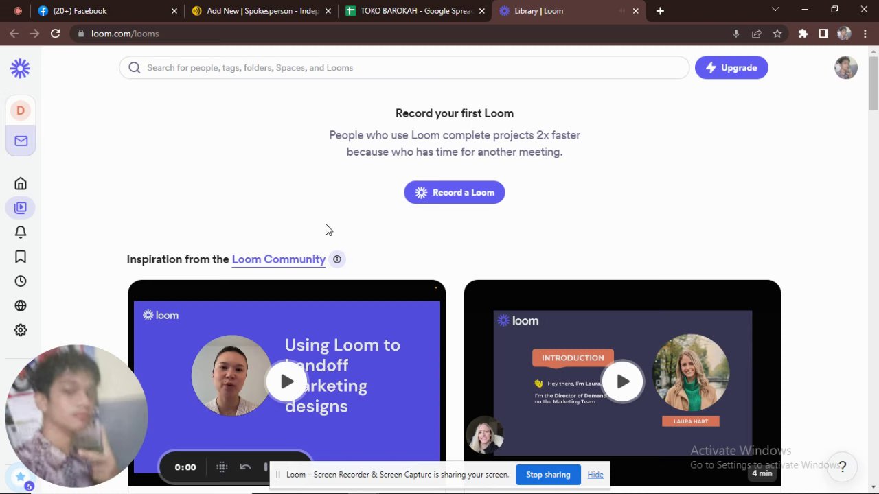
Task: Open Spaces globe icon in sidebar
Action: click(21, 305)
